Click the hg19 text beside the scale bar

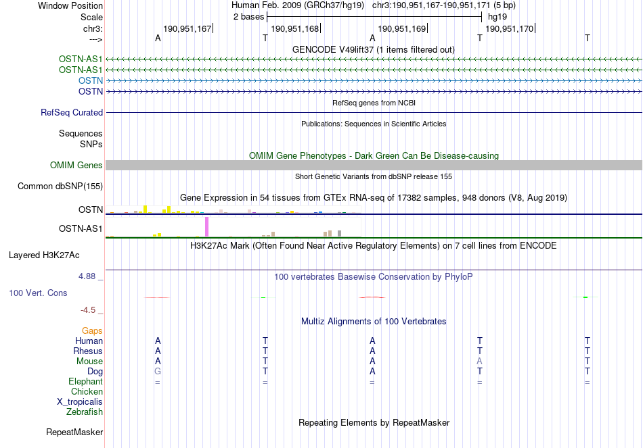(x=497, y=17)
